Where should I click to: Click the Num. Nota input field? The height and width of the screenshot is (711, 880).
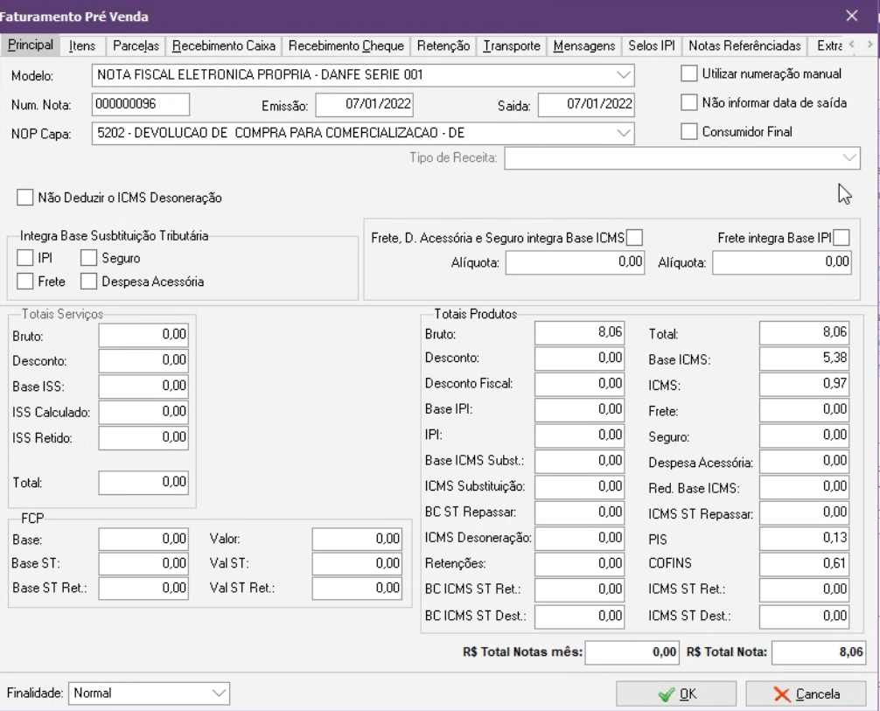click(140, 104)
